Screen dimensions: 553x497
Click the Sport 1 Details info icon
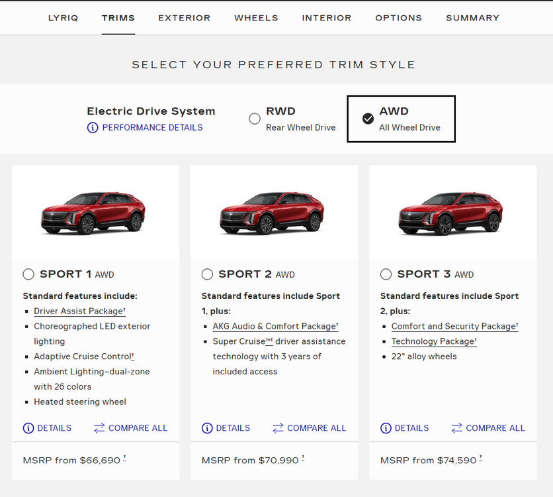pyautogui.click(x=28, y=428)
